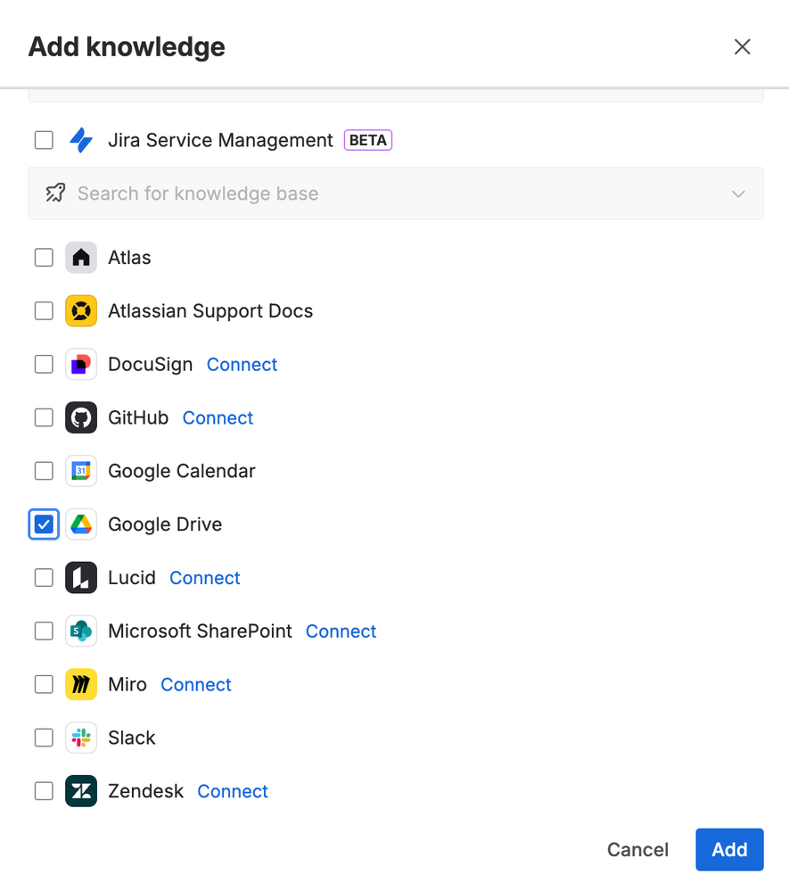Check the GitHub checkbox
The height and width of the screenshot is (891, 789).
click(44, 417)
